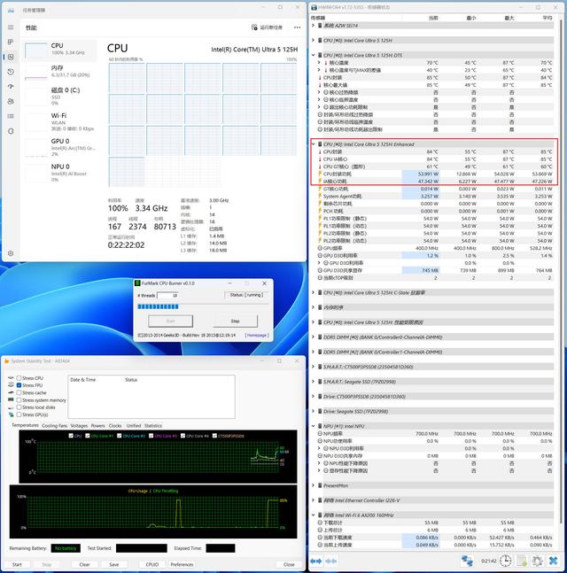Switch to Cooling Fans tab in AIDA64
Screen dimensions: 567x573
[54, 426]
